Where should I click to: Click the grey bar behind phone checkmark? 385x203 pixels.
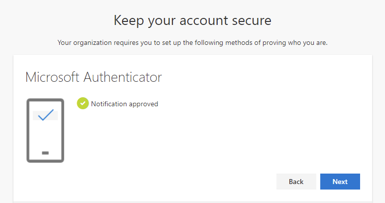click(x=45, y=116)
